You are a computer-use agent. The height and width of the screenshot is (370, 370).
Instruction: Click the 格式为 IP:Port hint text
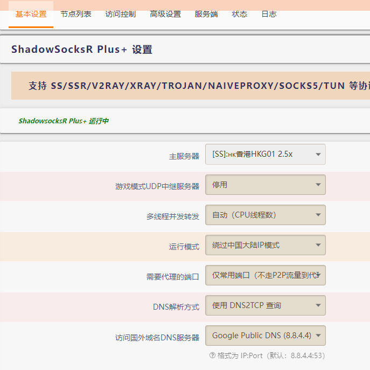[x=271, y=355]
